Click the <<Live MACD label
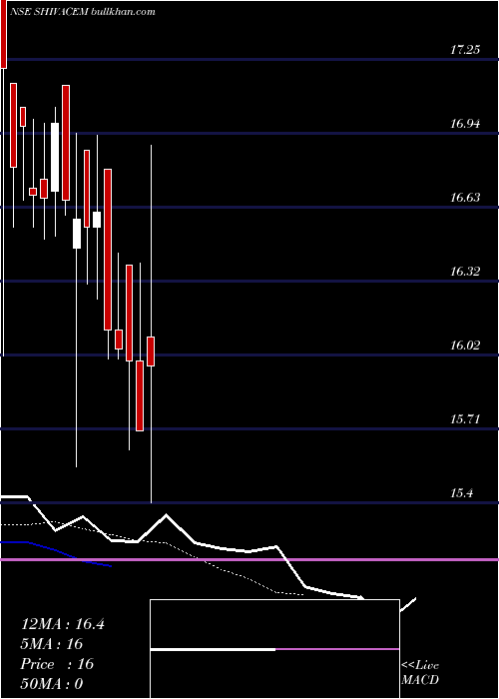Image resolution: width=499 pixels, height=699 pixels. (x=420, y=673)
